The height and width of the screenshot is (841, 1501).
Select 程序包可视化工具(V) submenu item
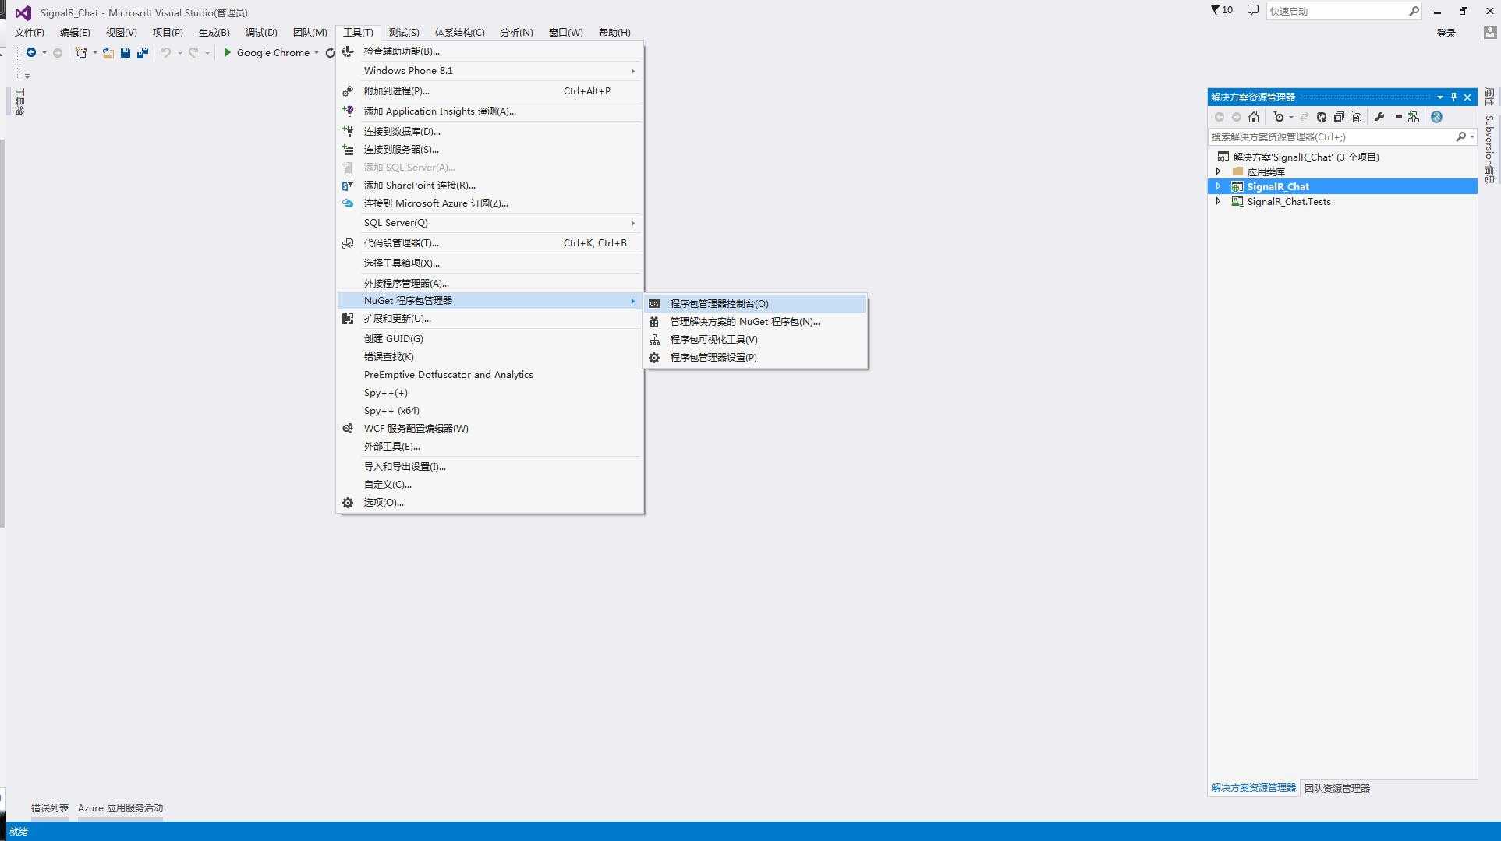(756, 339)
